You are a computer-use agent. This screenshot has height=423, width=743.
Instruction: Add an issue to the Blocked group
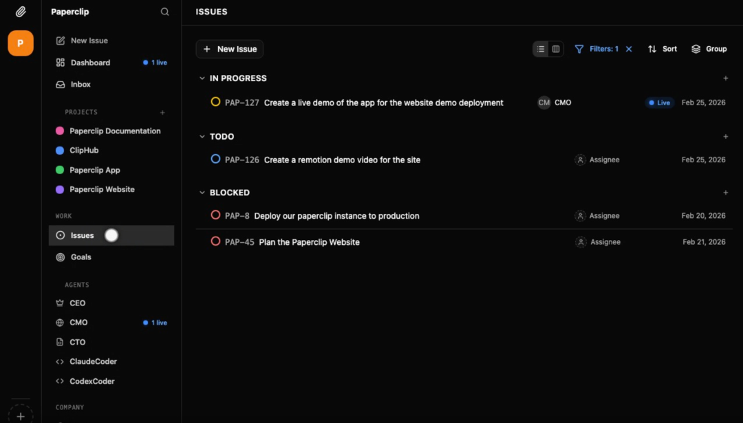click(x=726, y=193)
